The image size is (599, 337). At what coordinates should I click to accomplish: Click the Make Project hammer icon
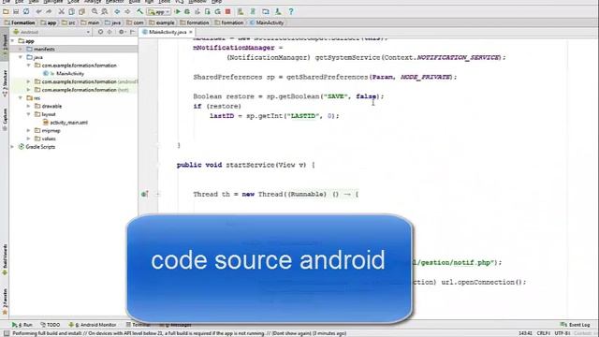click(139, 12)
